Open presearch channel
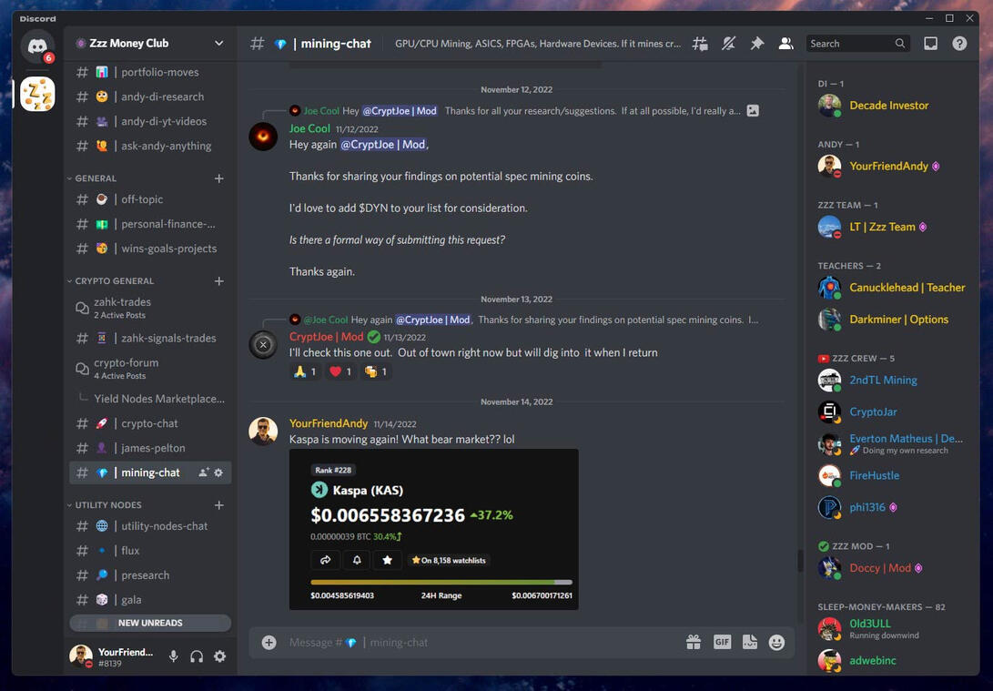This screenshot has width=993, height=691. click(x=150, y=575)
